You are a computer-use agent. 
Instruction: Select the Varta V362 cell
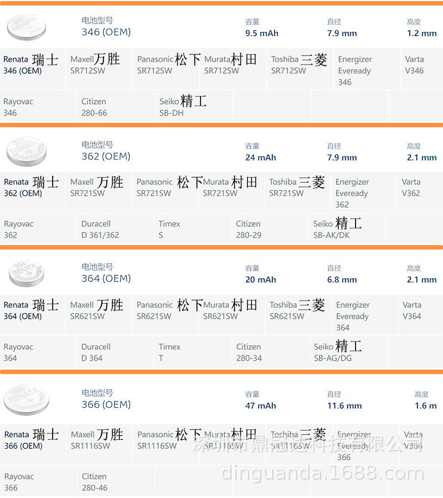tap(420, 192)
